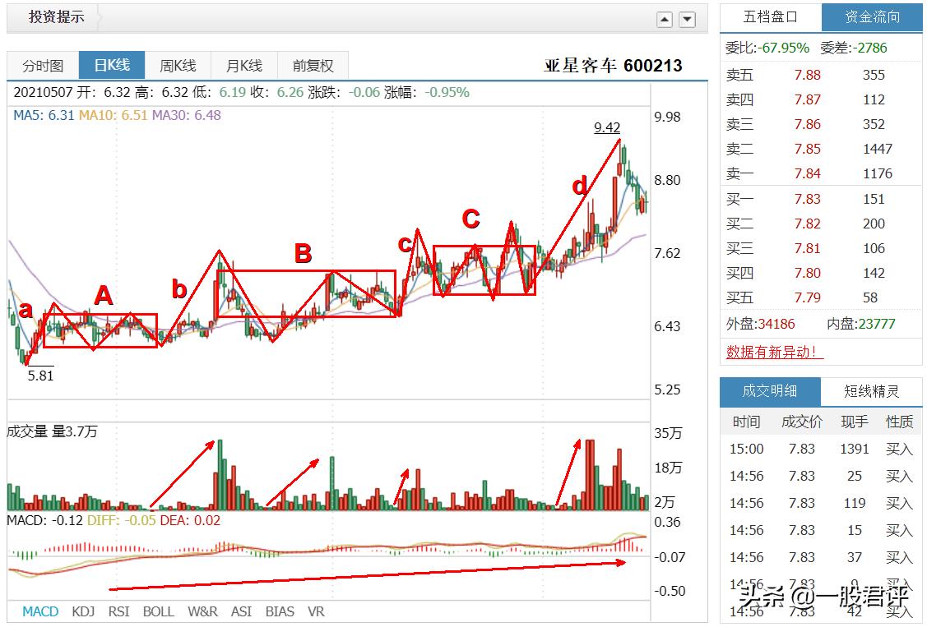Select the MACD indicator
Screen dimensions: 927x627
click(x=40, y=611)
